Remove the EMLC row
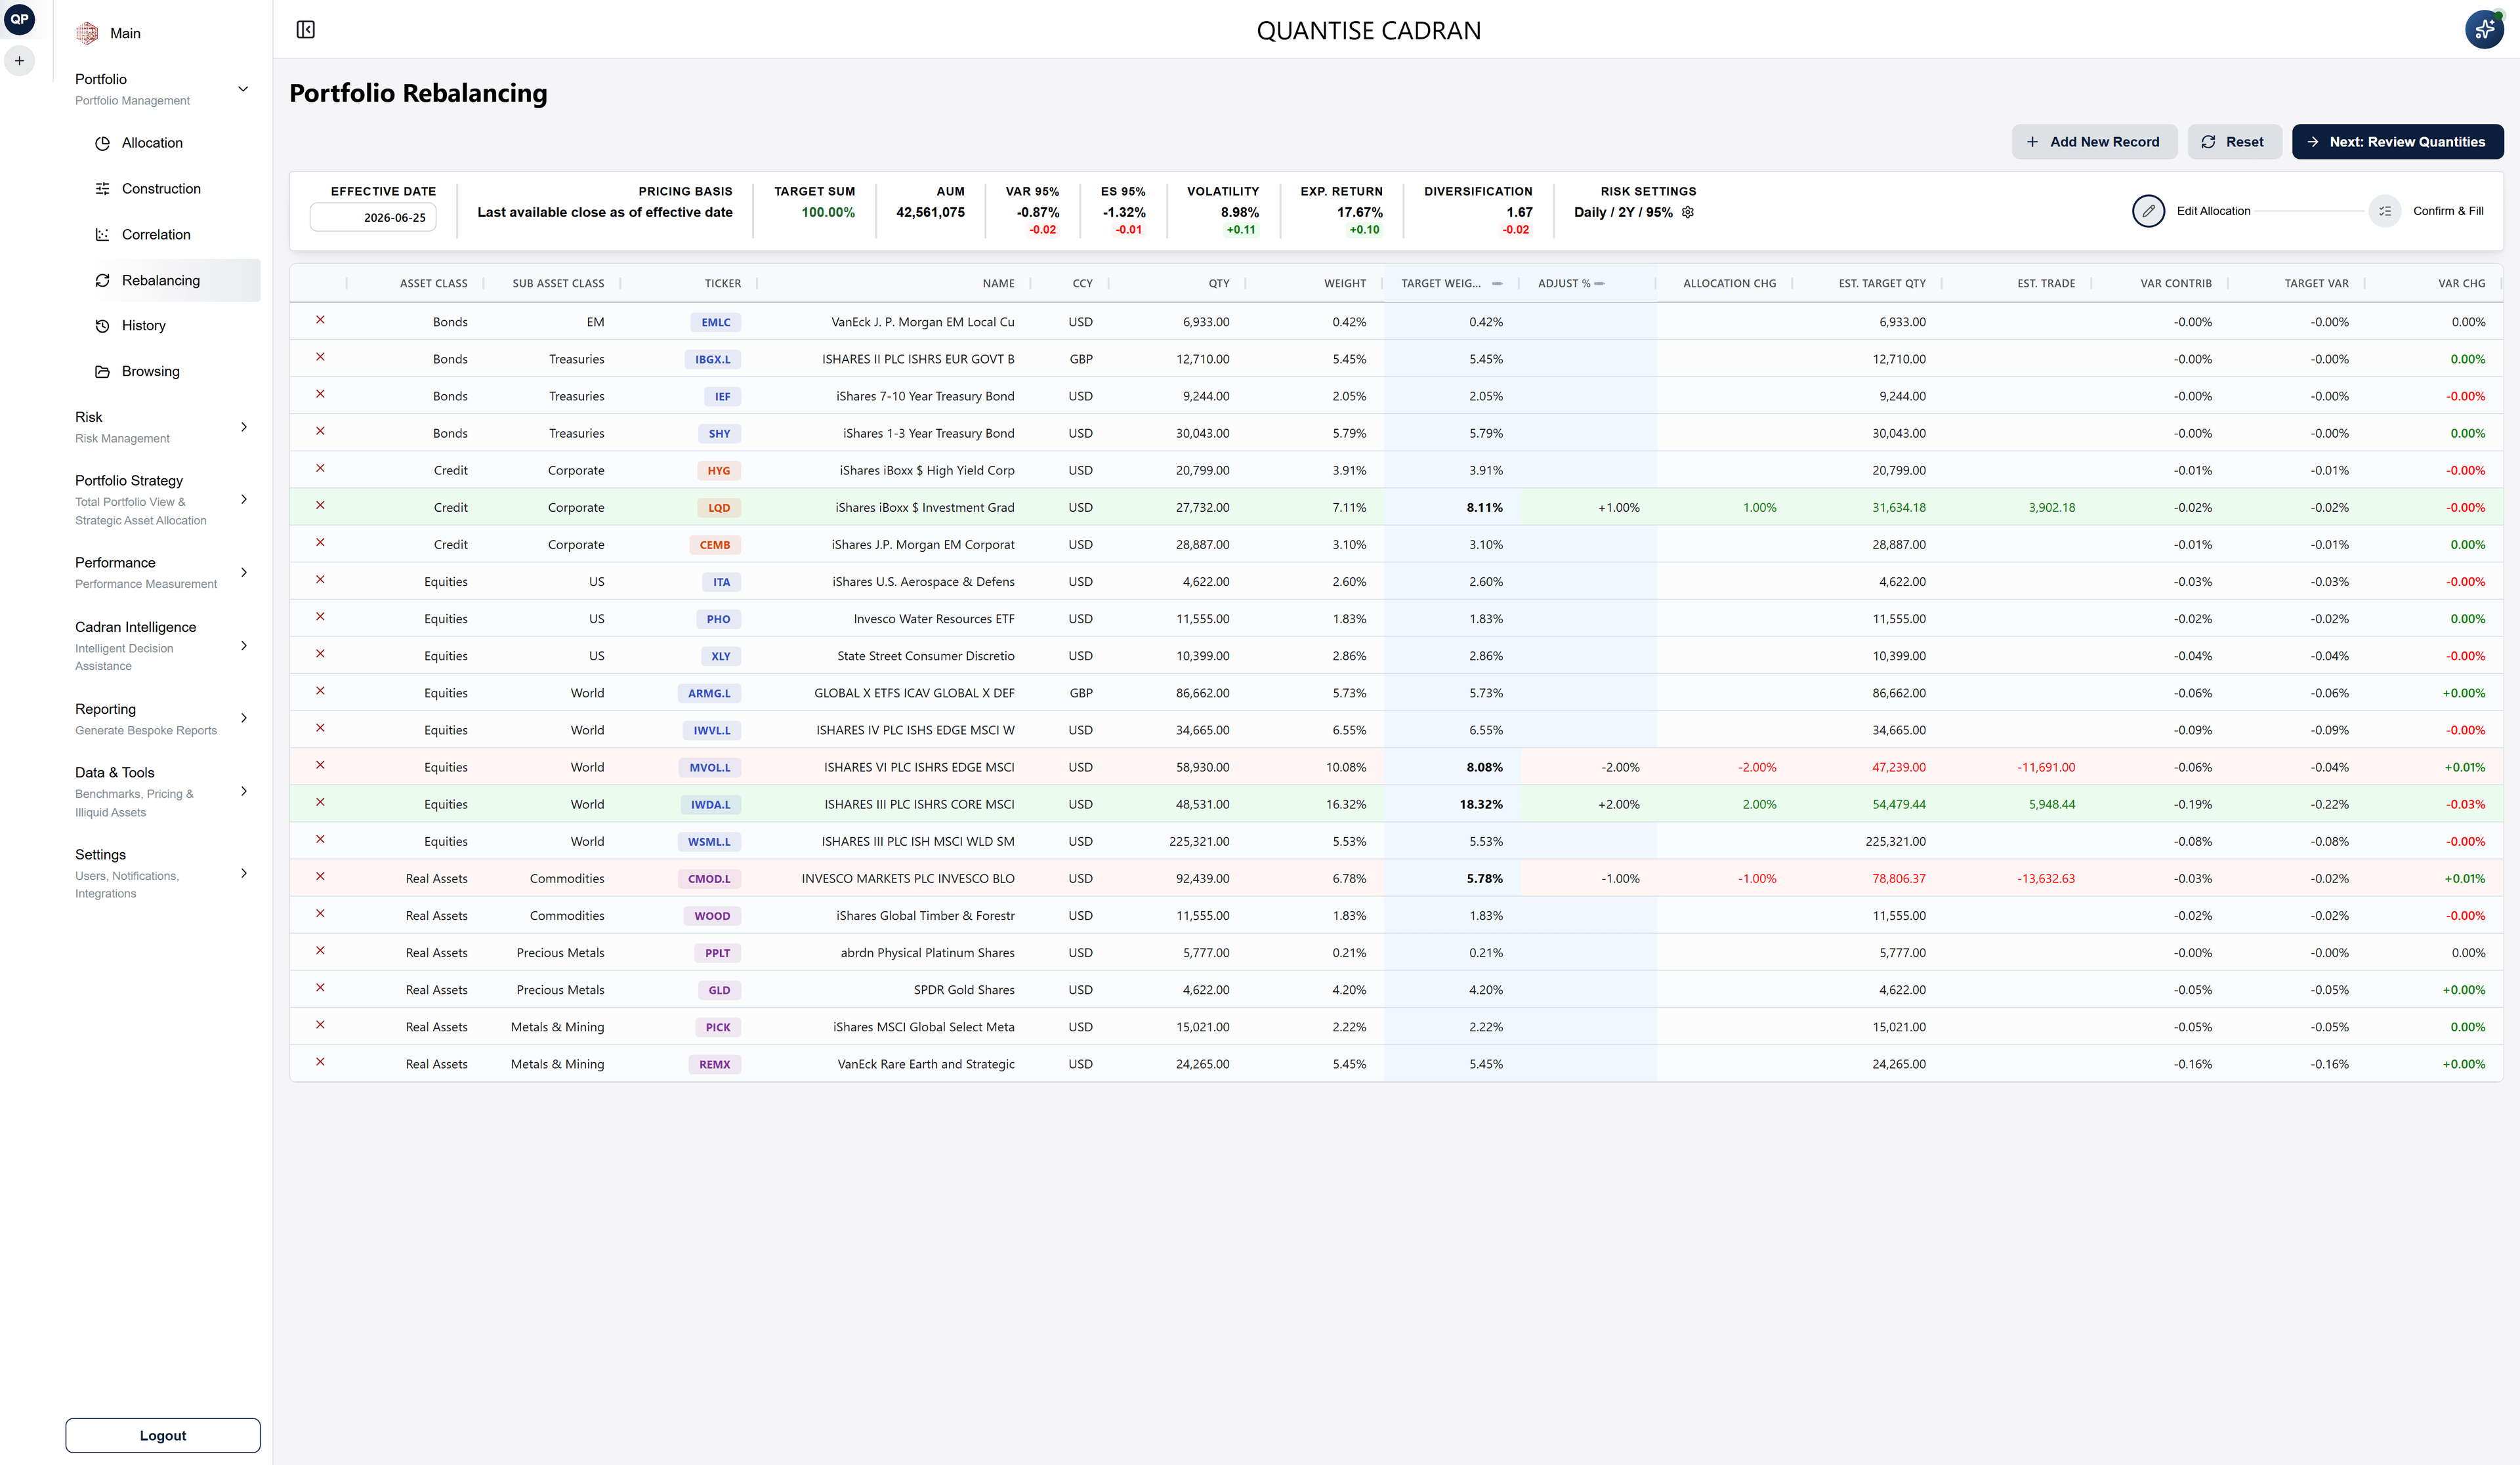The width and height of the screenshot is (2520, 1465). (320, 320)
